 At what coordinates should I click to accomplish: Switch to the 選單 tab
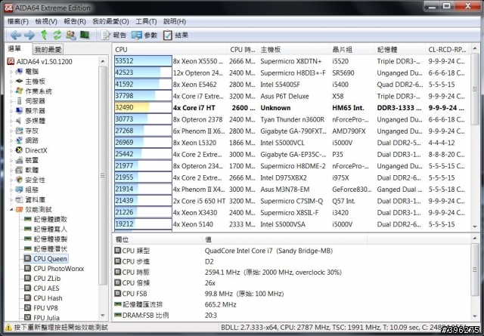pos(14,48)
